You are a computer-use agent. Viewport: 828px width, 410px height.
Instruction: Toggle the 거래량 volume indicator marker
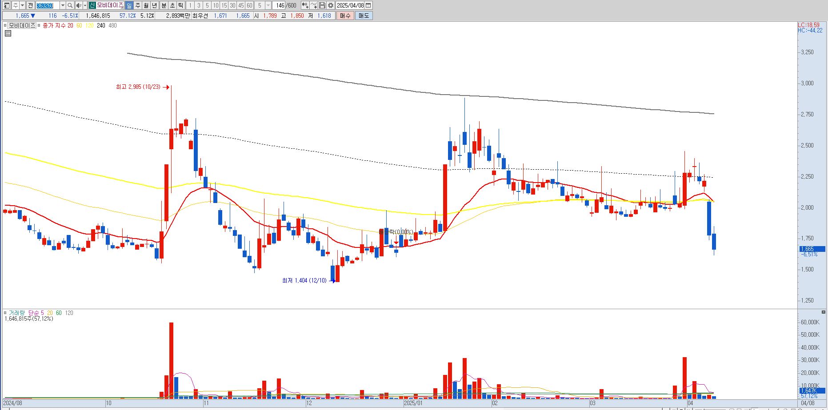click(5, 313)
